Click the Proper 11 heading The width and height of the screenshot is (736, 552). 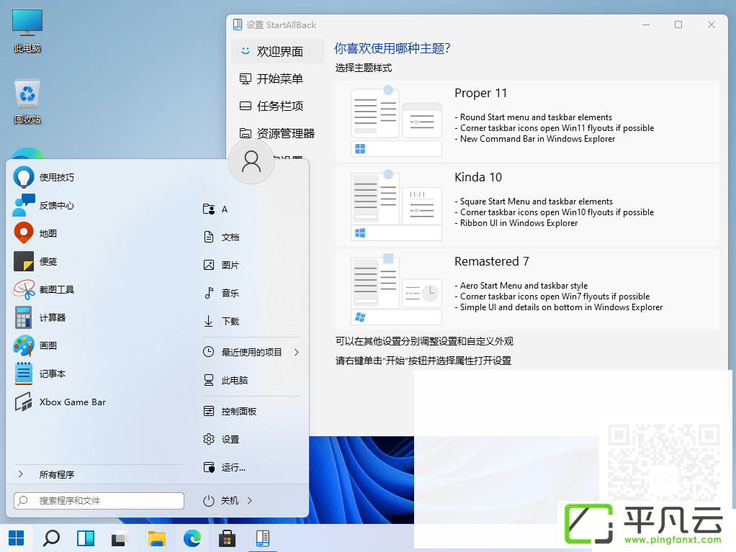coord(480,93)
